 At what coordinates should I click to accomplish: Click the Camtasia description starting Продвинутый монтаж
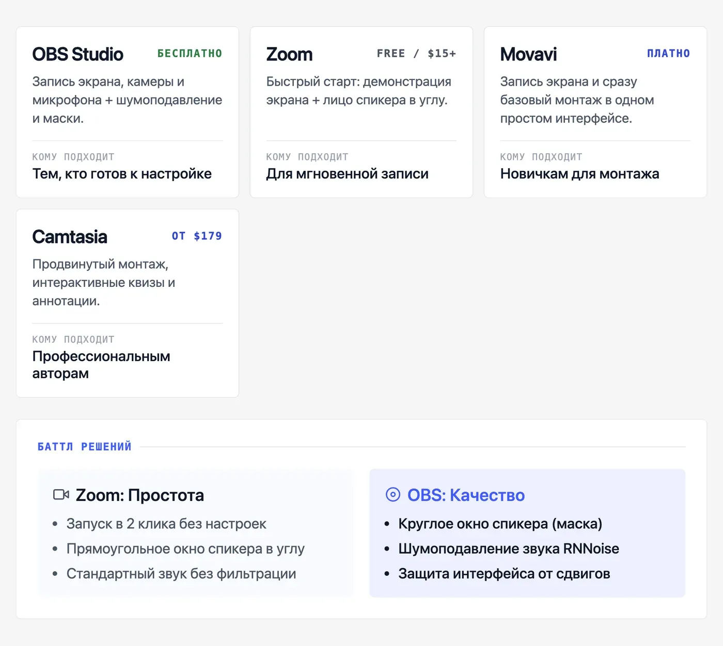(104, 283)
